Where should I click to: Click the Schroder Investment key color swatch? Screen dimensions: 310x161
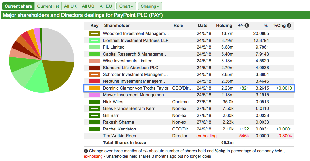pyautogui.click(x=95, y=75)
